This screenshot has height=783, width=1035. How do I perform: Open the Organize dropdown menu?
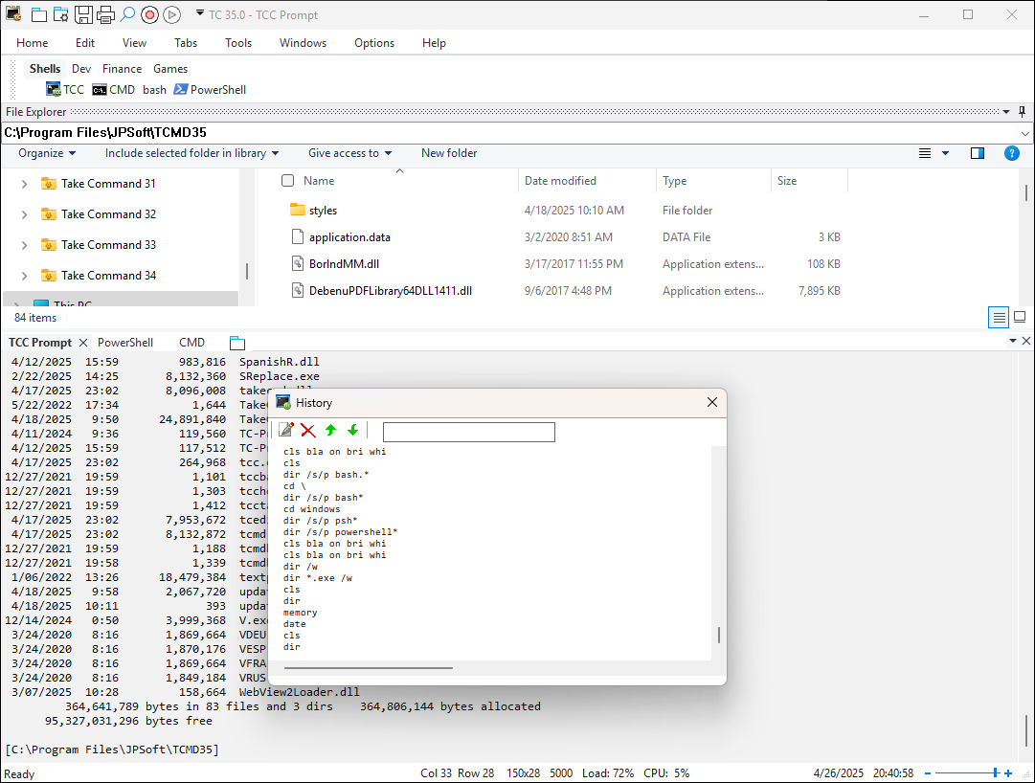(x=46, y=153)
